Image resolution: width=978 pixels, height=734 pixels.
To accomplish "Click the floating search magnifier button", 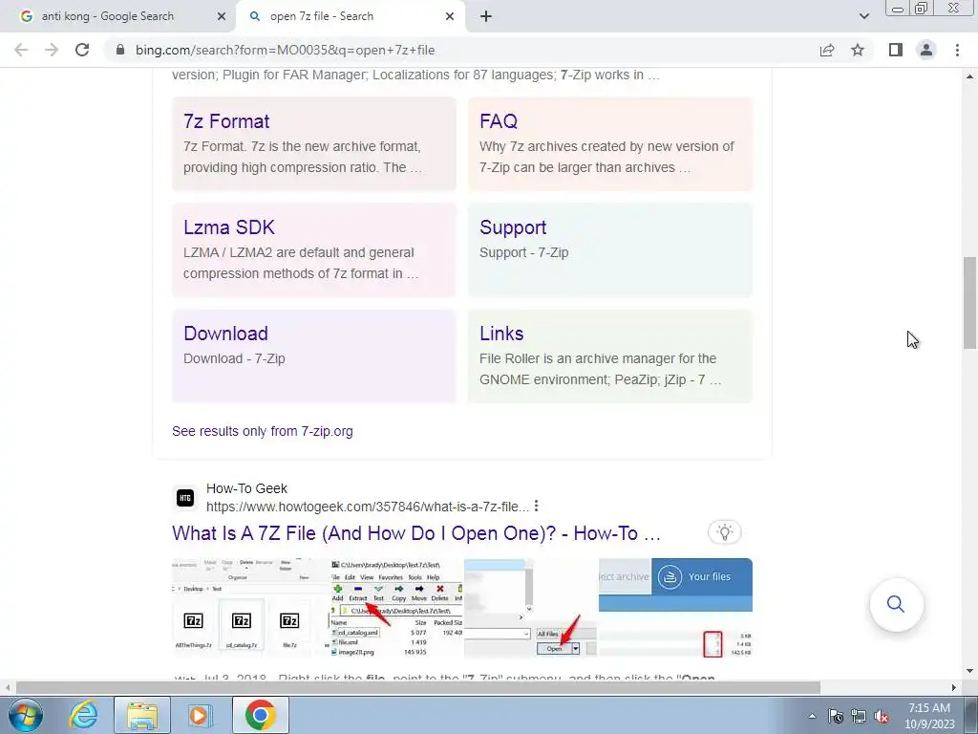I will click(896, 604).
